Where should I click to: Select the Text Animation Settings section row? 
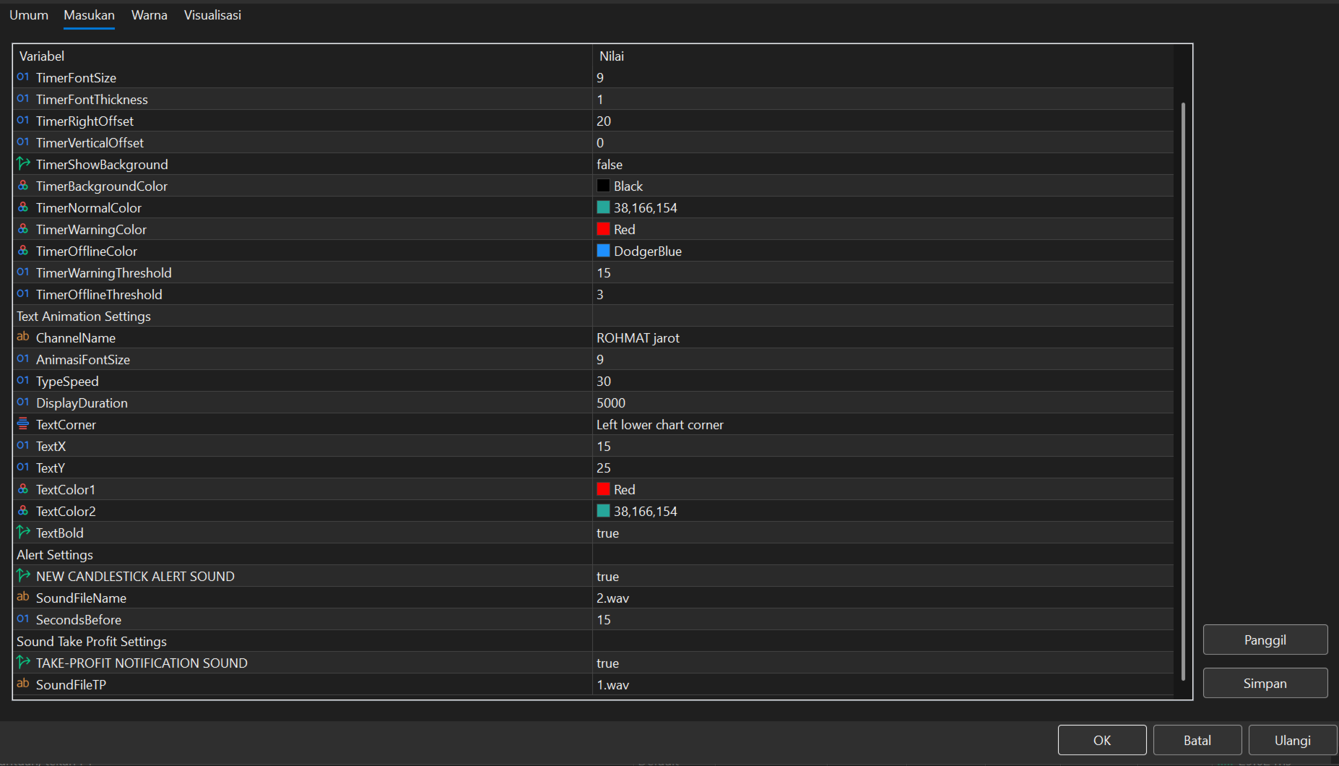tap(593, 316)
